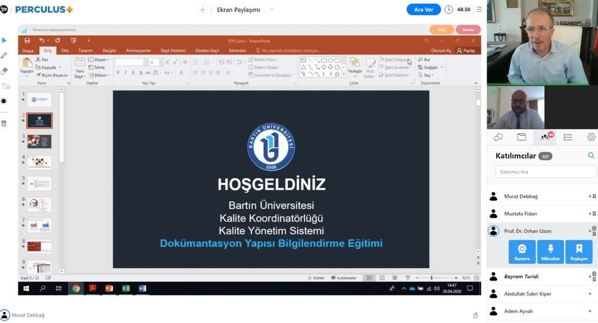Viewport: 598px width, 323px height.
Task: Choose the T20 text size tool
Action: 5,86
